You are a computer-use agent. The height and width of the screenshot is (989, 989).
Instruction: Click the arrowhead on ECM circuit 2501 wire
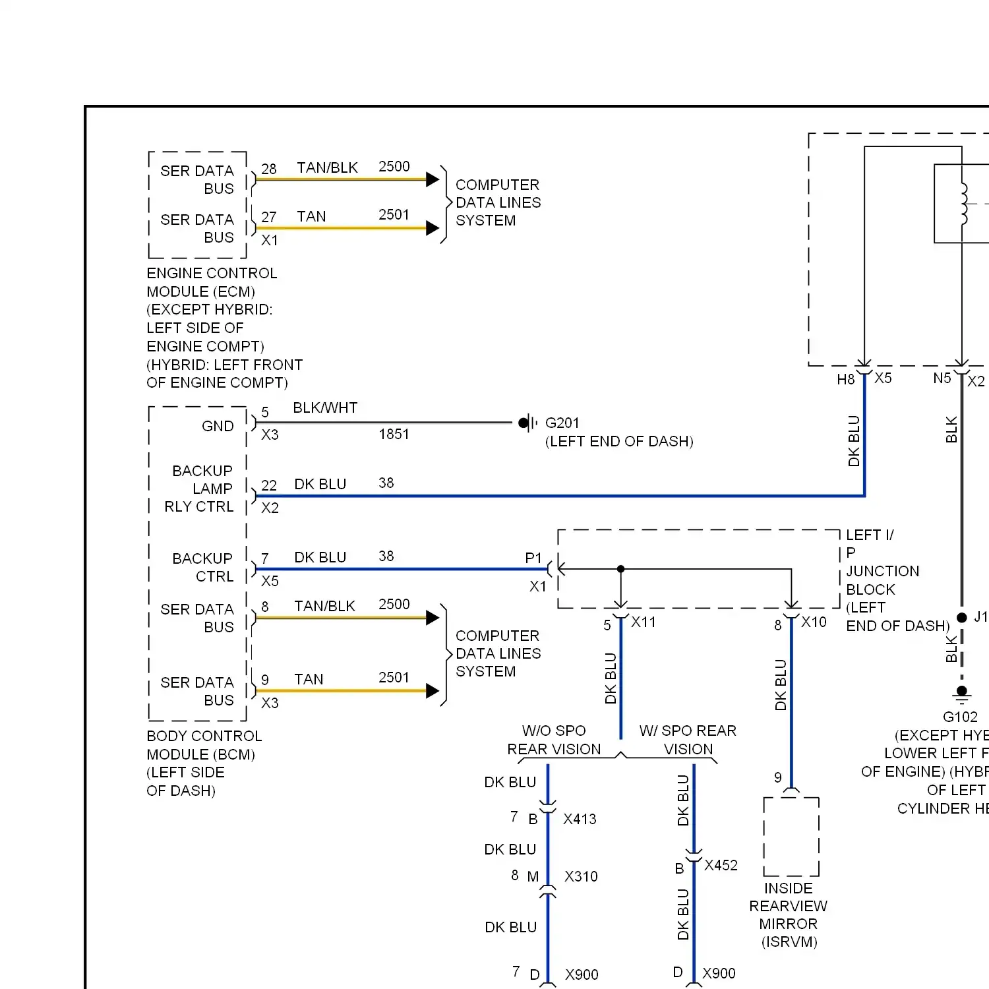(x=433, y=228)
